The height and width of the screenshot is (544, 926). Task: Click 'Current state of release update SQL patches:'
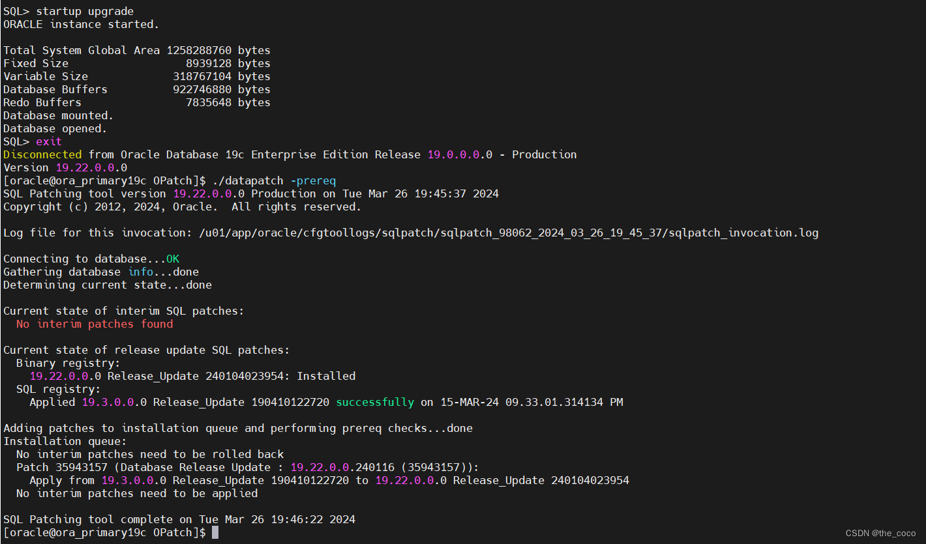tap(147, 350)
